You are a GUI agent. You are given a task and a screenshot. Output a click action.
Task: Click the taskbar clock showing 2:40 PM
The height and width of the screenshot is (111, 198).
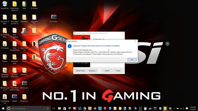(x=193, y=109)
